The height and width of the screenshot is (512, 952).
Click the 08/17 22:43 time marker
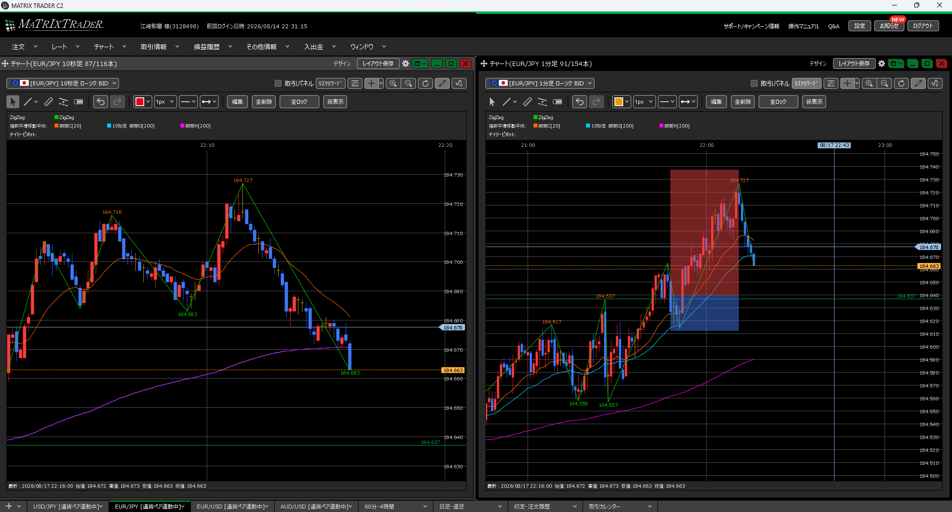(x=834, y=145)
